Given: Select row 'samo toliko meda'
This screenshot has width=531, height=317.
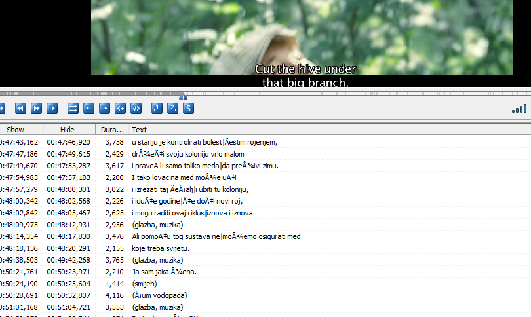Looking at the screenshot, I should [265, 166].
